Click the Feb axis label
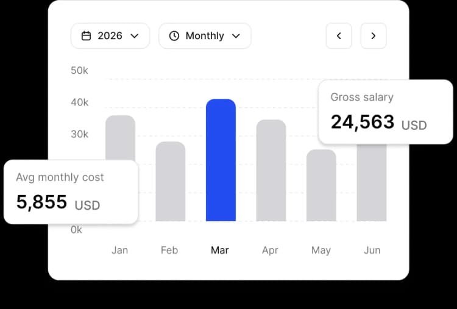Screen dimensions: 457x309 169,250
